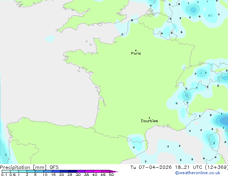
Task: Click the purple over-50 arrow on legend
Action: click(x=114, y=171)
